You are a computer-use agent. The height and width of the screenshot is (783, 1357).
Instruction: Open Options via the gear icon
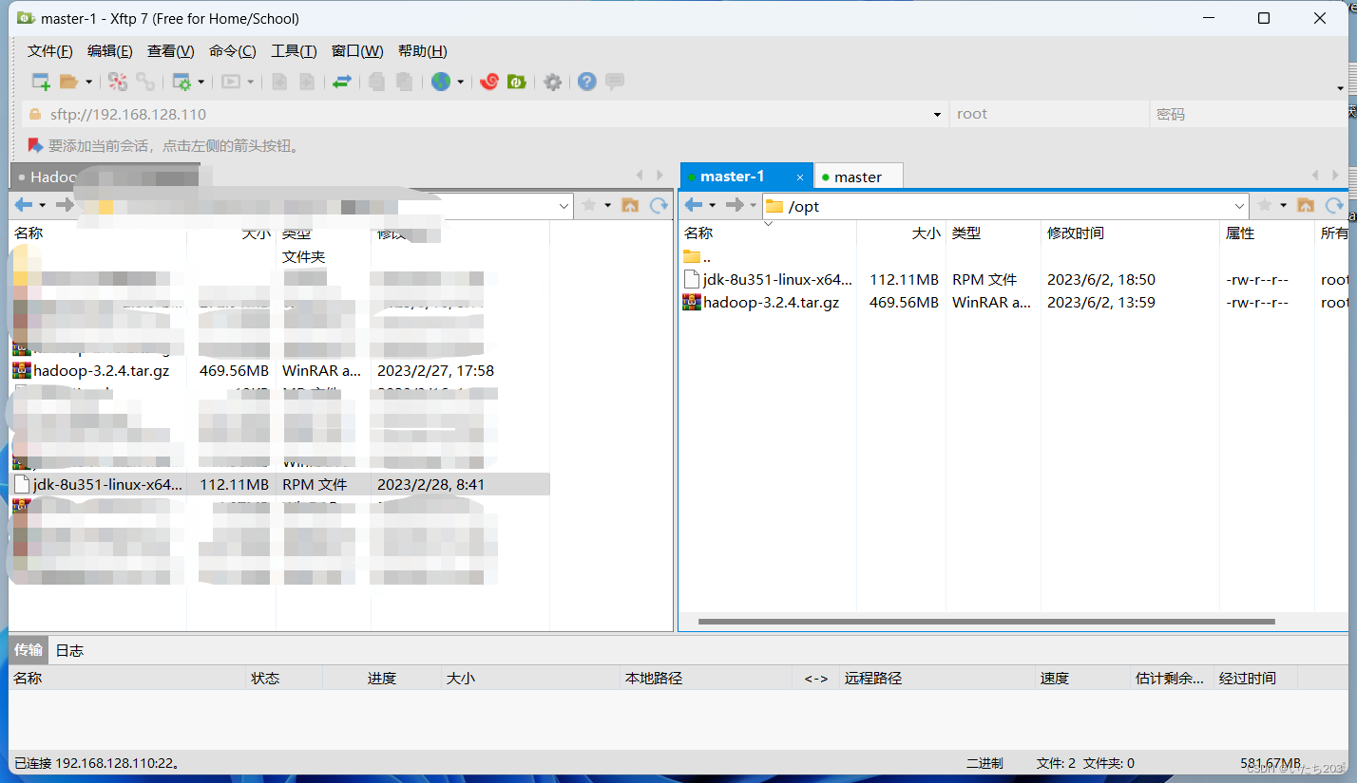553,82
